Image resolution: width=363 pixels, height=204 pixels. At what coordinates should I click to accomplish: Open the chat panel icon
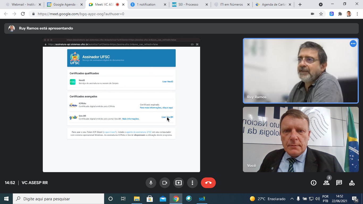[x=339, y=183]
